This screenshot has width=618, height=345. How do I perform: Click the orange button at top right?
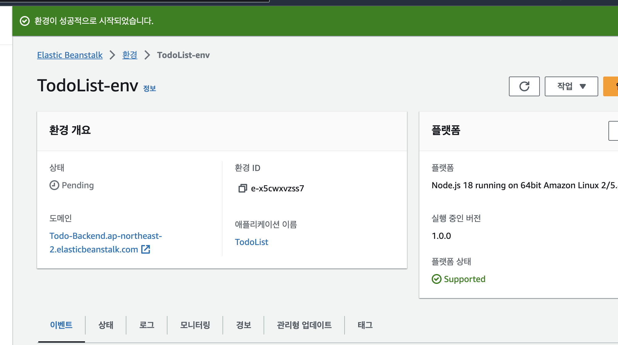tap(611, 86)
